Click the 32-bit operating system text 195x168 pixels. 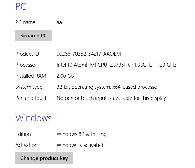[108, 87]
